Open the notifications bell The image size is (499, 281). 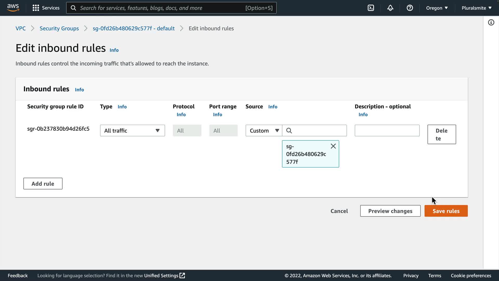390,8
